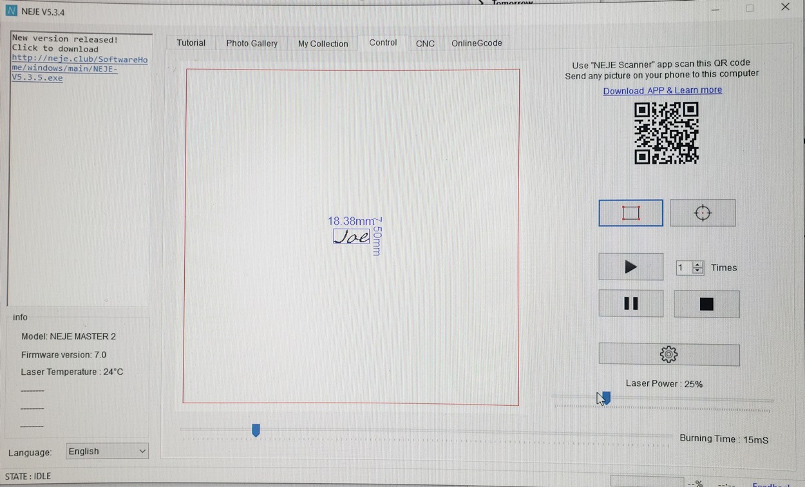The height and width of the screenshot is (487, 805).
Task: Switch to the Tutorial tab
Action: [191, 43]
